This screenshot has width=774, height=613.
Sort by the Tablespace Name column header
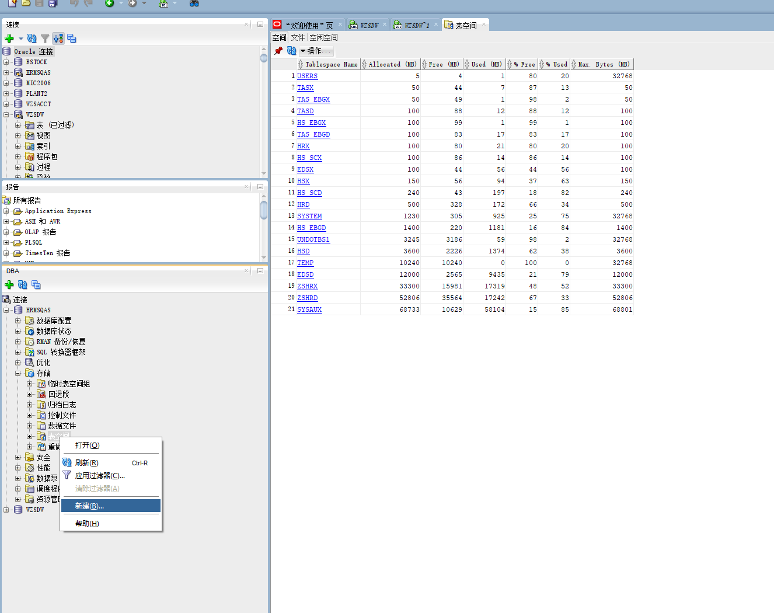331,64
